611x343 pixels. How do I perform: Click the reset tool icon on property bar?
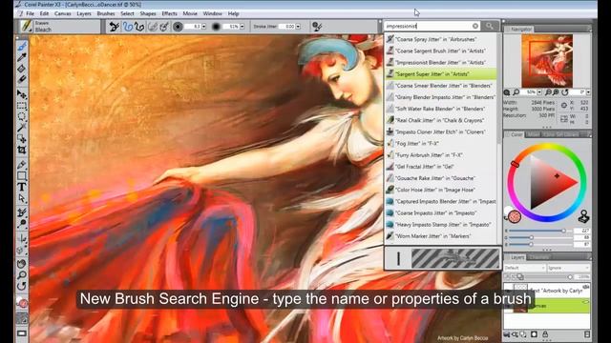pyautogui.click(x=115, y=27)
